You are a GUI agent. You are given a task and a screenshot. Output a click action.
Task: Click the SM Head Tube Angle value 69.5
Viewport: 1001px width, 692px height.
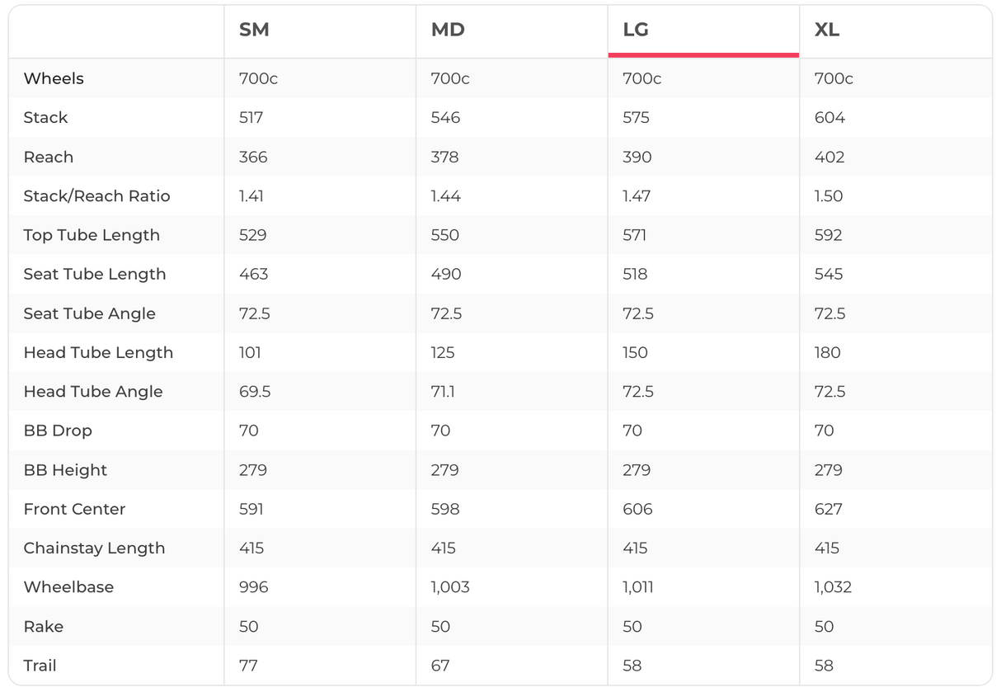tap(255, 392)
